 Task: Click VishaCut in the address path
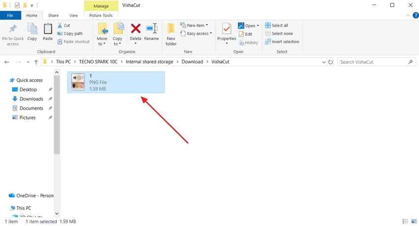[x=220, y=62]
